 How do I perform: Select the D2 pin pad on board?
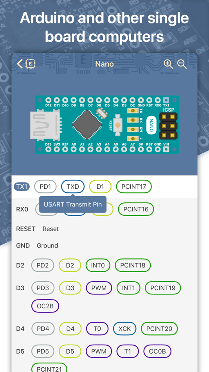(x=133, y=100)
